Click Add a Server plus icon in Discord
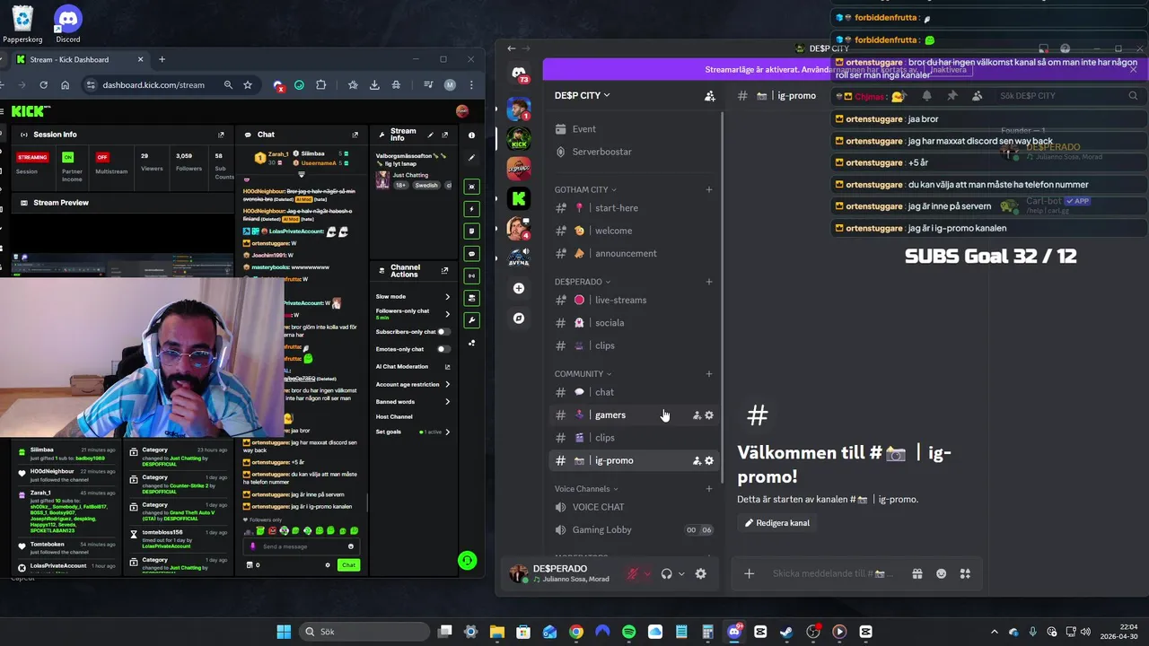The height and width of the screenshot is (646, 1149). point(519,288)
